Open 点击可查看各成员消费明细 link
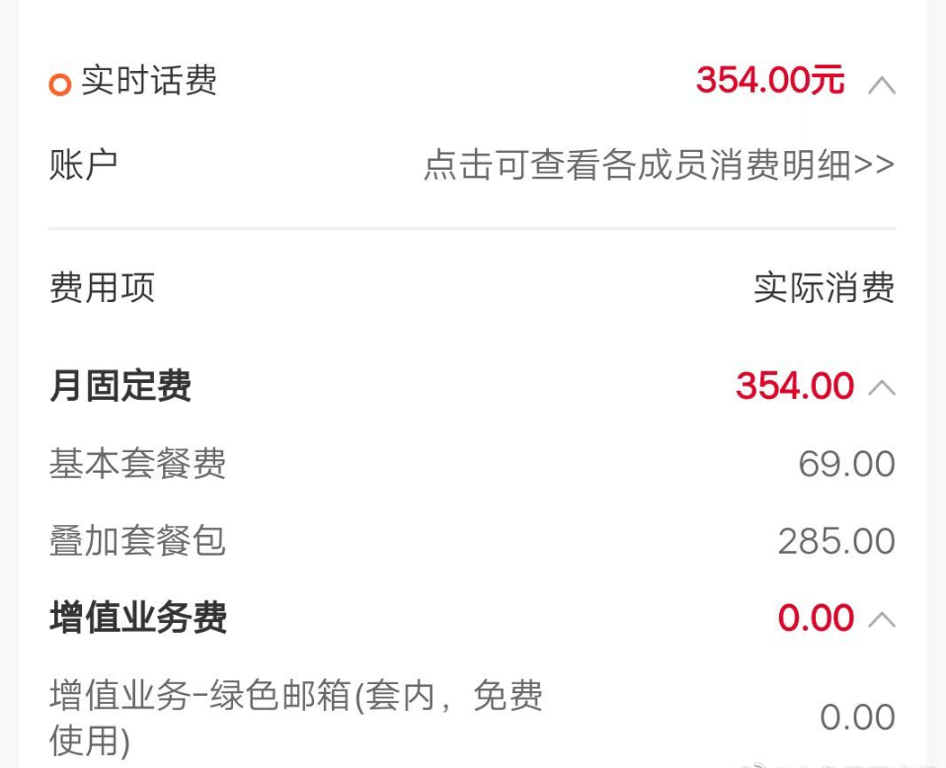946x768 pixels. [x=659, y=165]
